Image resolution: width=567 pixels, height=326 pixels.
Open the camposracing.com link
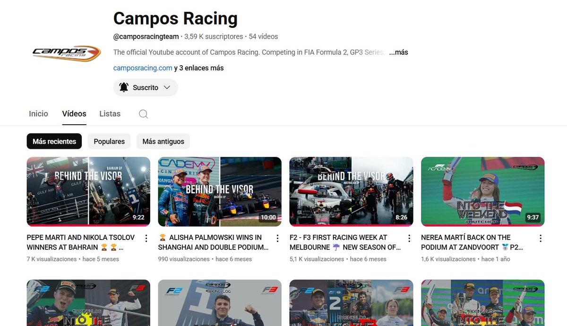(x=142, y=68)
